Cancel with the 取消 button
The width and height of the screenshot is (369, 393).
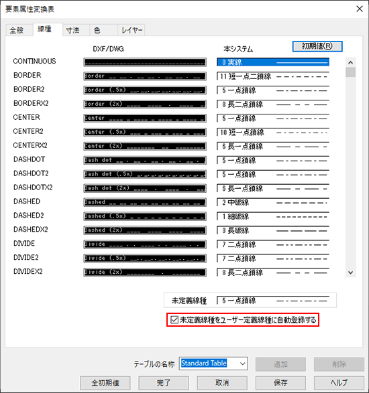(x=222, y=383)
